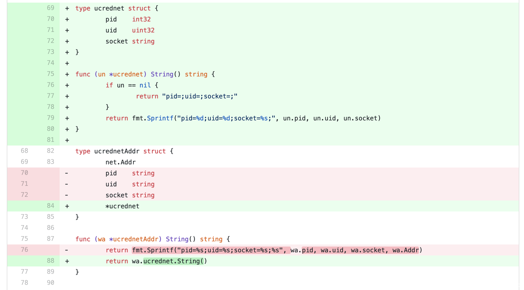Viewport: 524px width, 290px height.
Task: Click the plus marker on added line 84
Action: click(x=67, y=206)
